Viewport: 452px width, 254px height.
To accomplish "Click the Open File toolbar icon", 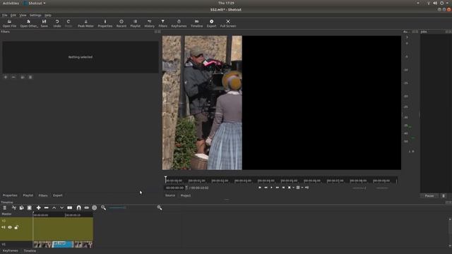I will [x=9, y=23].
